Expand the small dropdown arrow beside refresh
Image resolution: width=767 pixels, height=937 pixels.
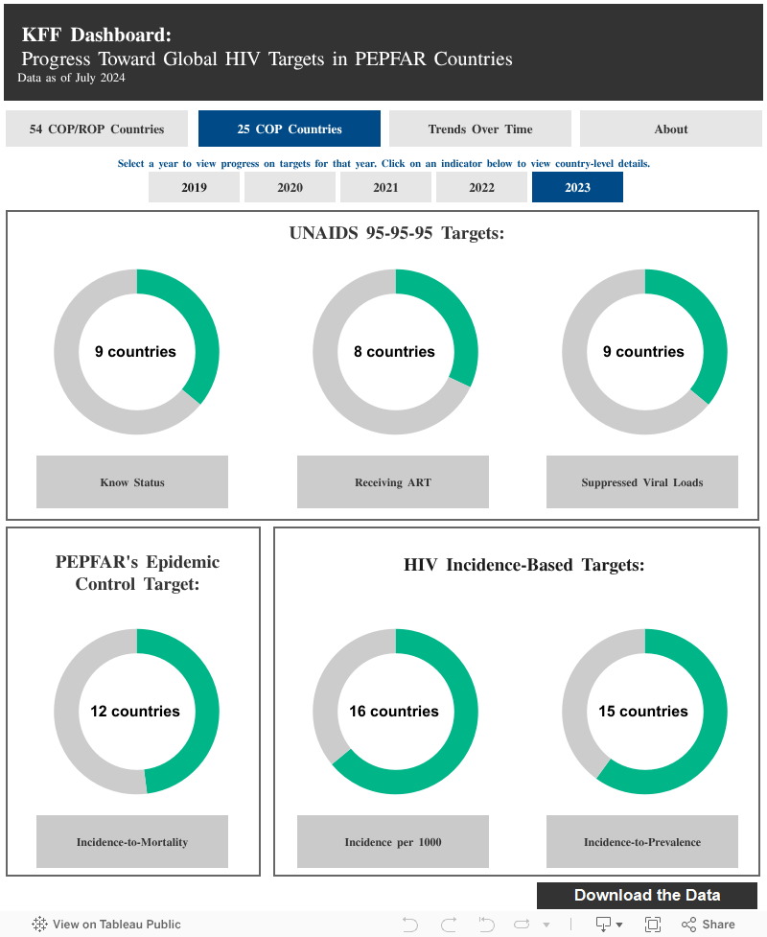546,925
